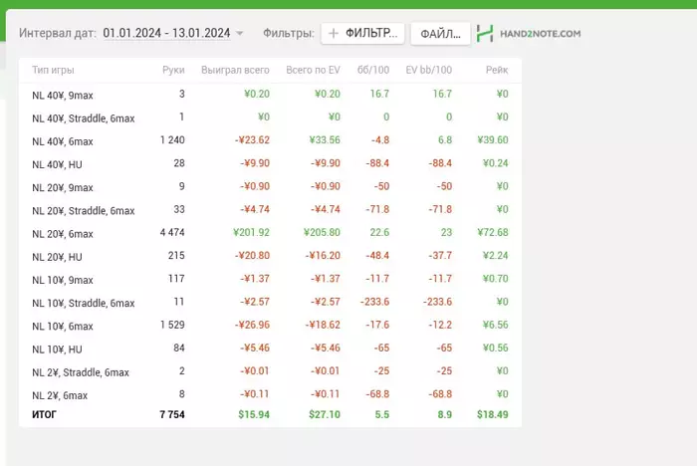Select the NL 2¥, 6max row
697x466 pixels.
click(x=270, y=395)
